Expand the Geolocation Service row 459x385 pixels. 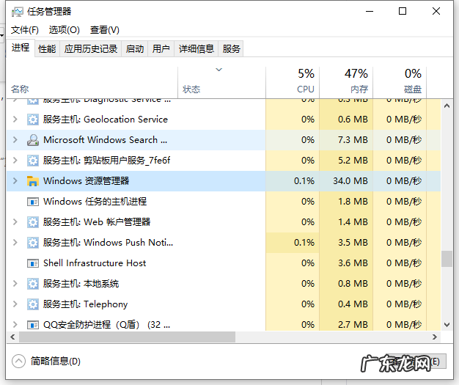pos(15,120)
